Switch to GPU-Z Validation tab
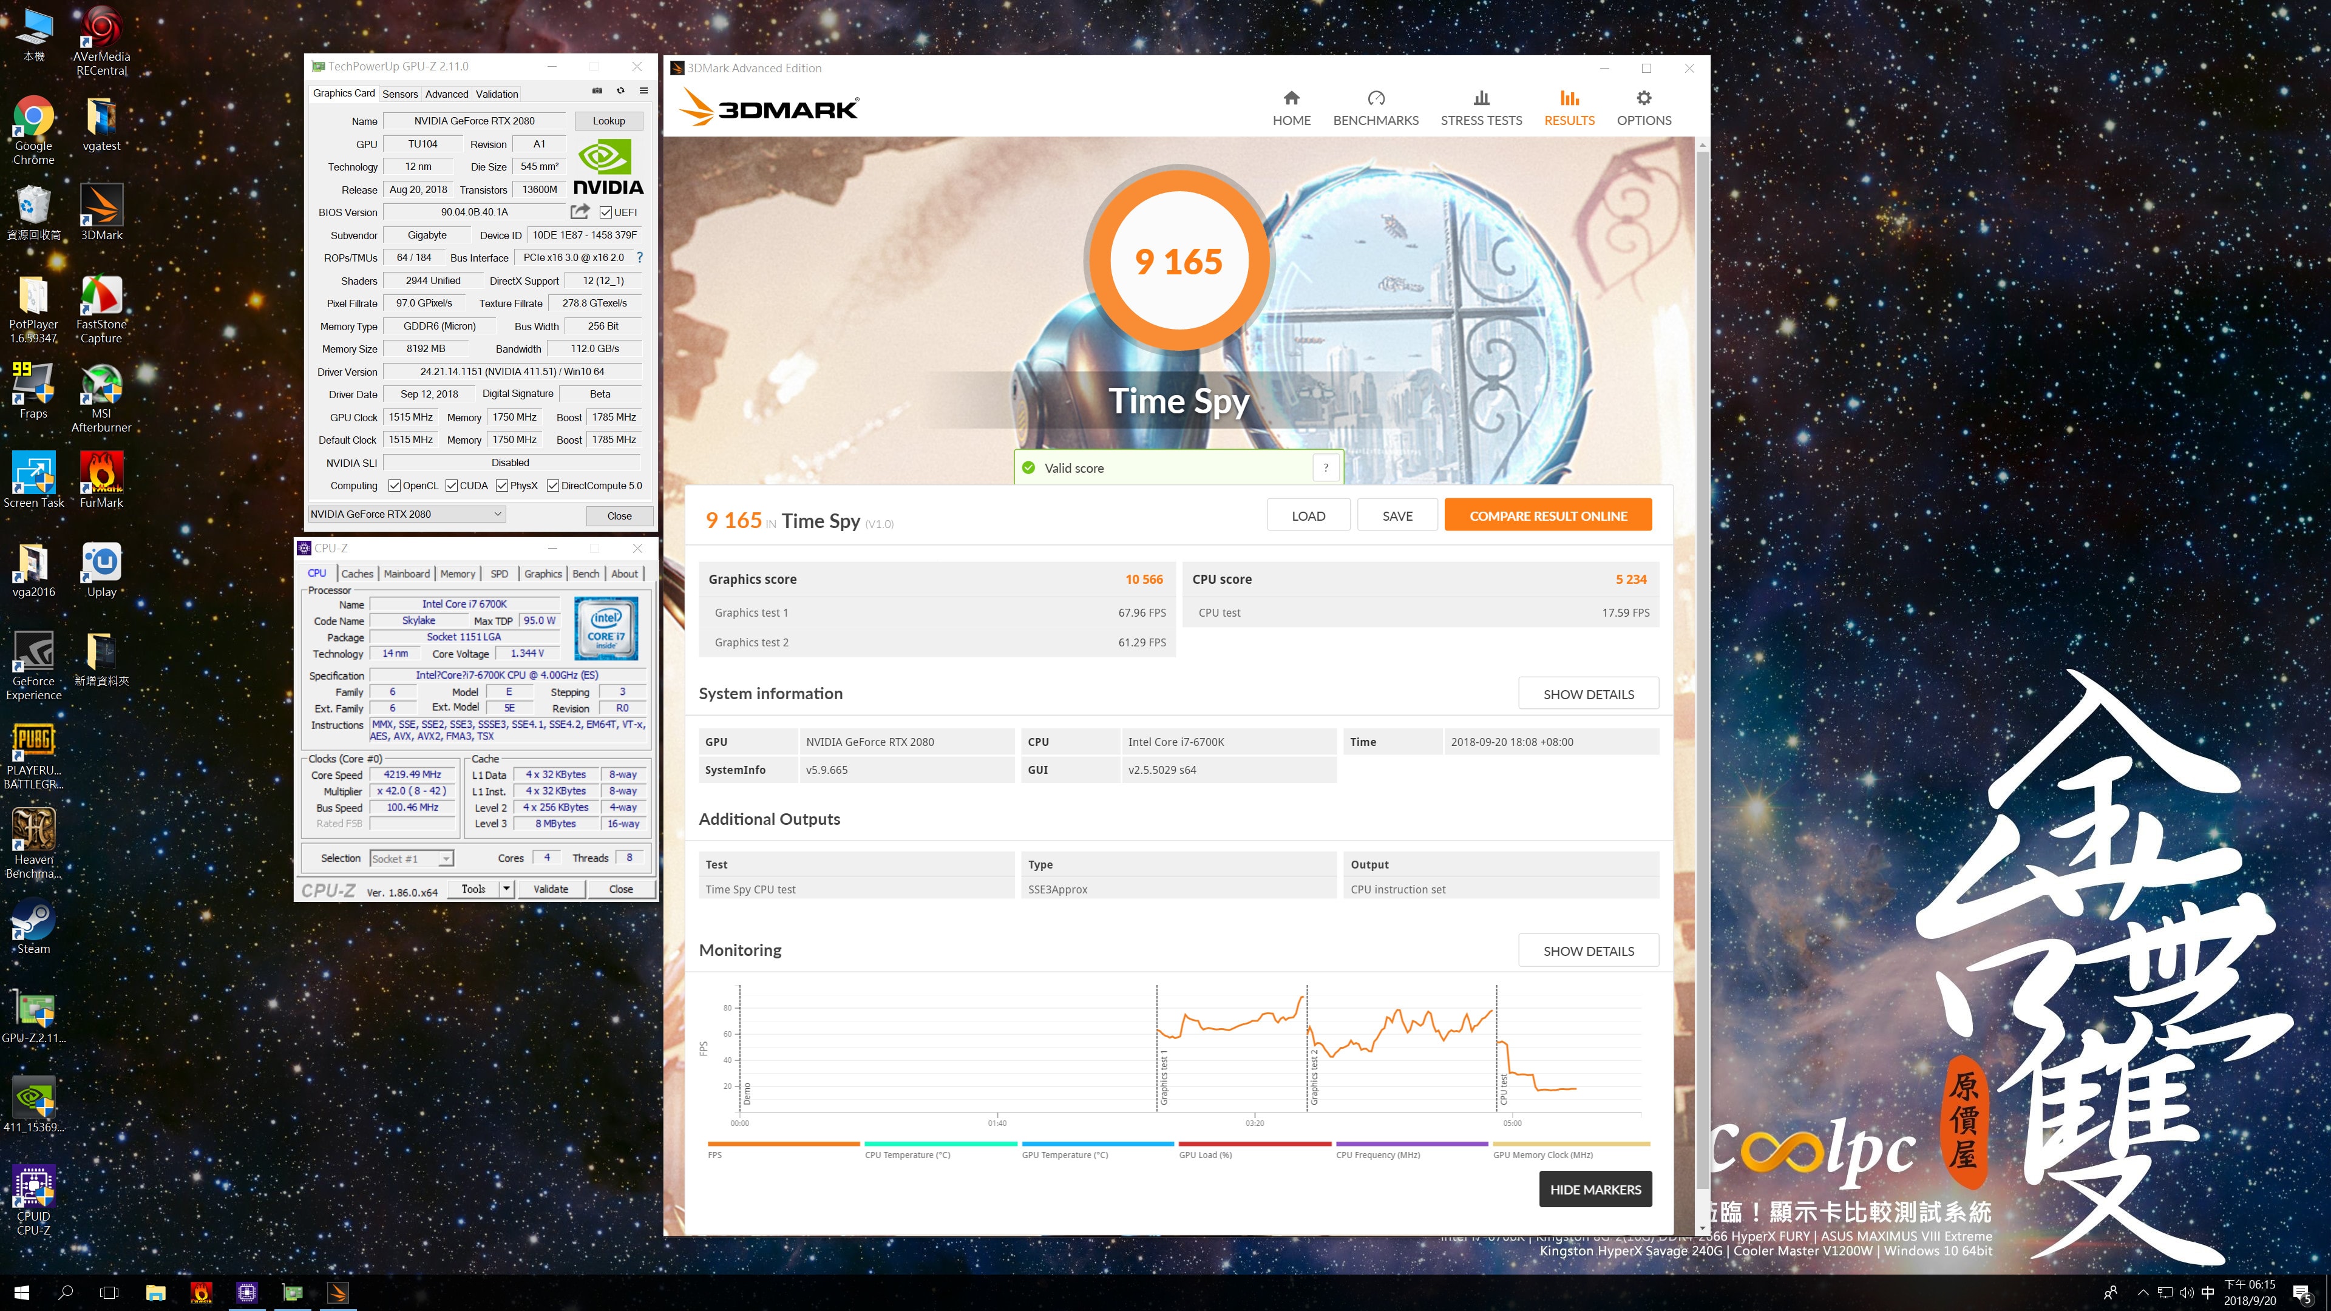Viewport: 2331px width, 1311px height. (497, 93)
